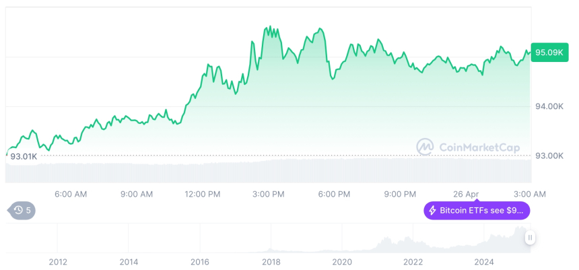Click the 3:00 PM time axis label
The image size is (579, 270).
click(269, 194)
